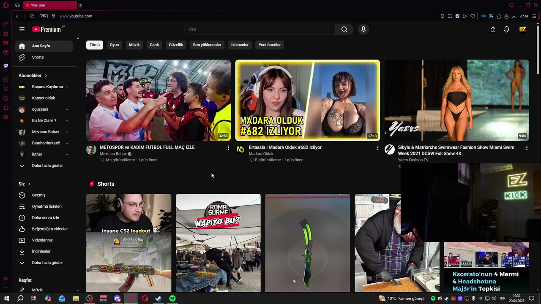Viewport: 541px width, 304px height.
Task: Select the Yeni öneriler filter chip
Action: (x=270, y=45)
